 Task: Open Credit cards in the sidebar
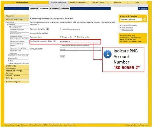[x=17, y=66]
